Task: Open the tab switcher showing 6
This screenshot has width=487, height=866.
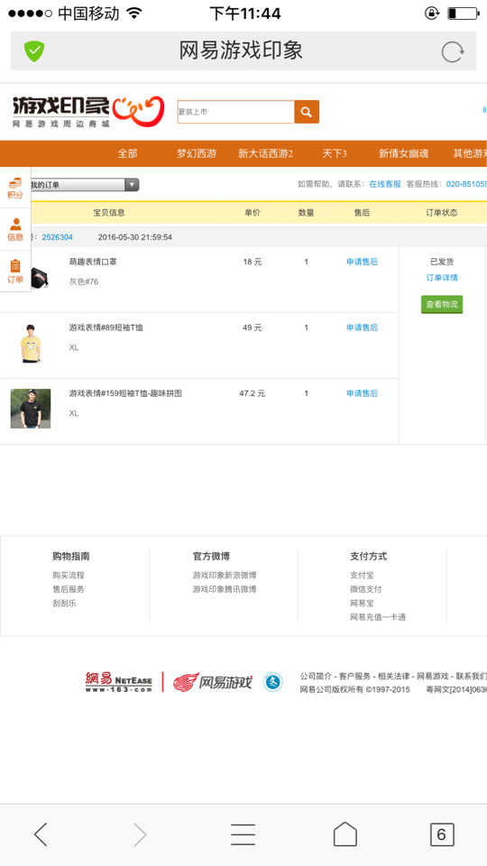Action: [442, 834]
